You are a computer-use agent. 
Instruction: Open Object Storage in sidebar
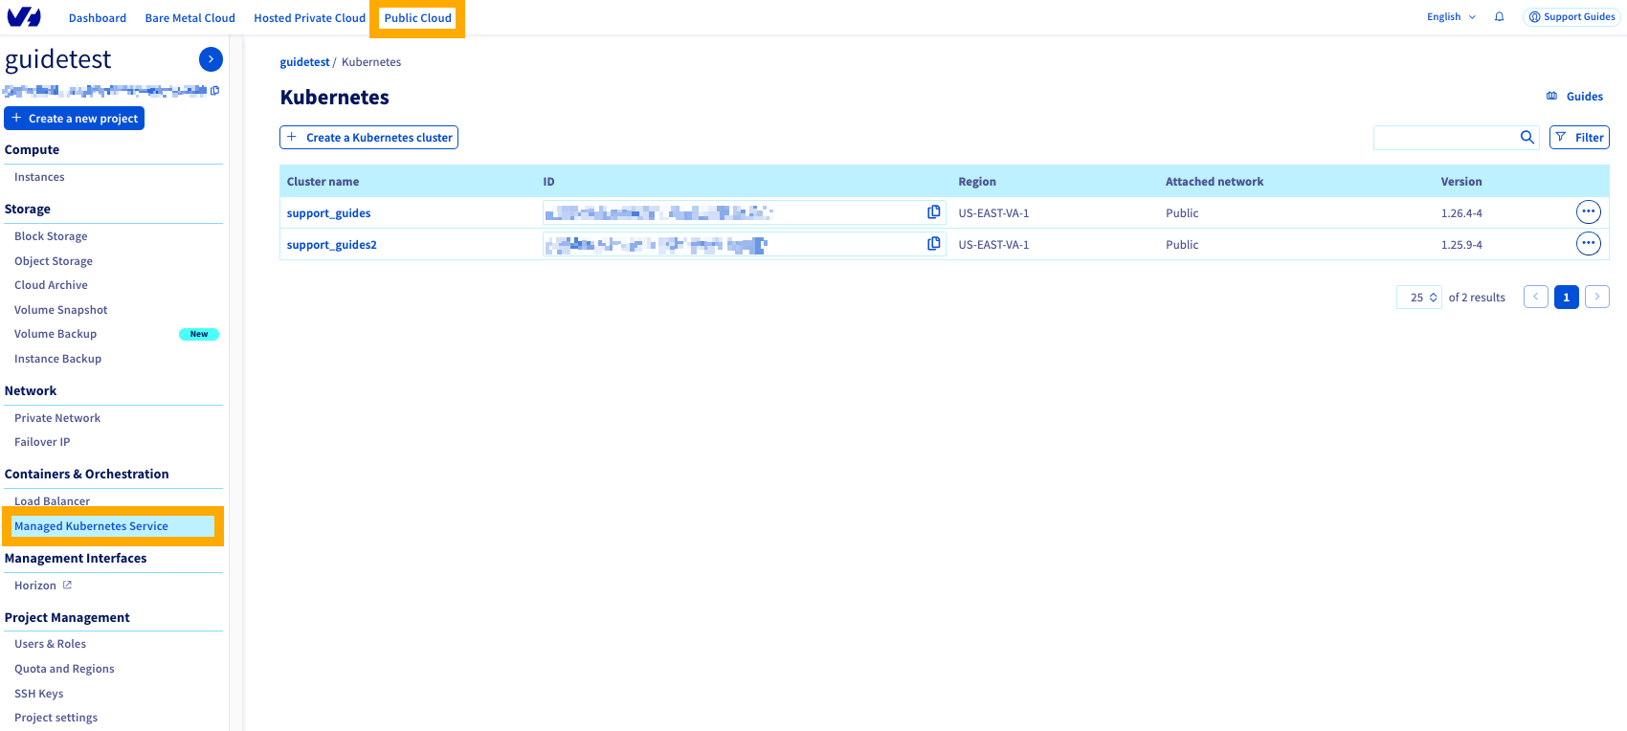tap(54, 261)
